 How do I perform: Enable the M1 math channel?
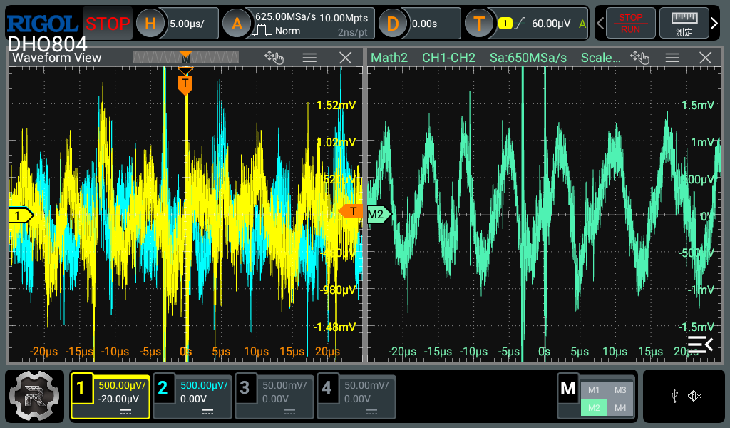point(594,390)
